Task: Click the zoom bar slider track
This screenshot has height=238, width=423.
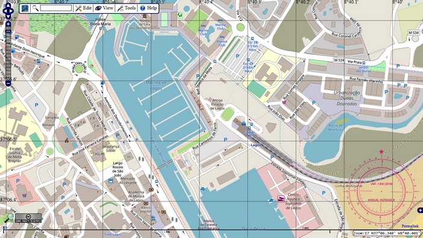Action: pyautogui.click(x=8, y=55)
